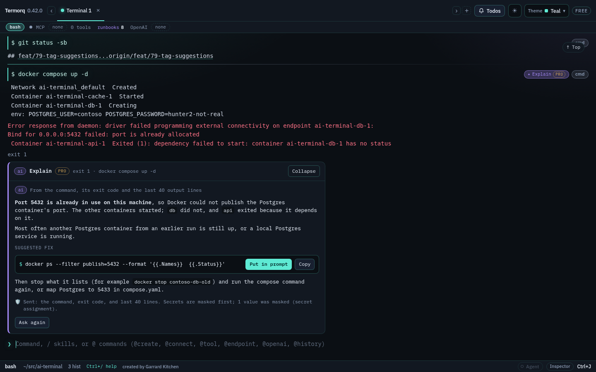
Task: Click the FREE plan badge
Action: tap(581, 11)
